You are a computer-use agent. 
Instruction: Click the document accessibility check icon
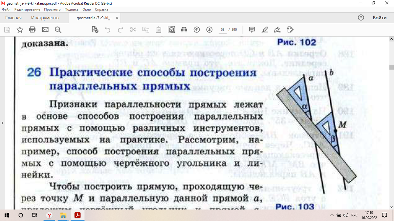pos(95,30)
